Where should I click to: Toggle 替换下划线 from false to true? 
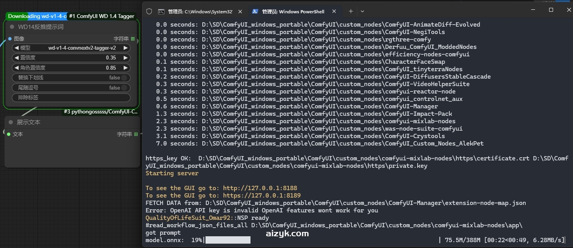point(124,77)
